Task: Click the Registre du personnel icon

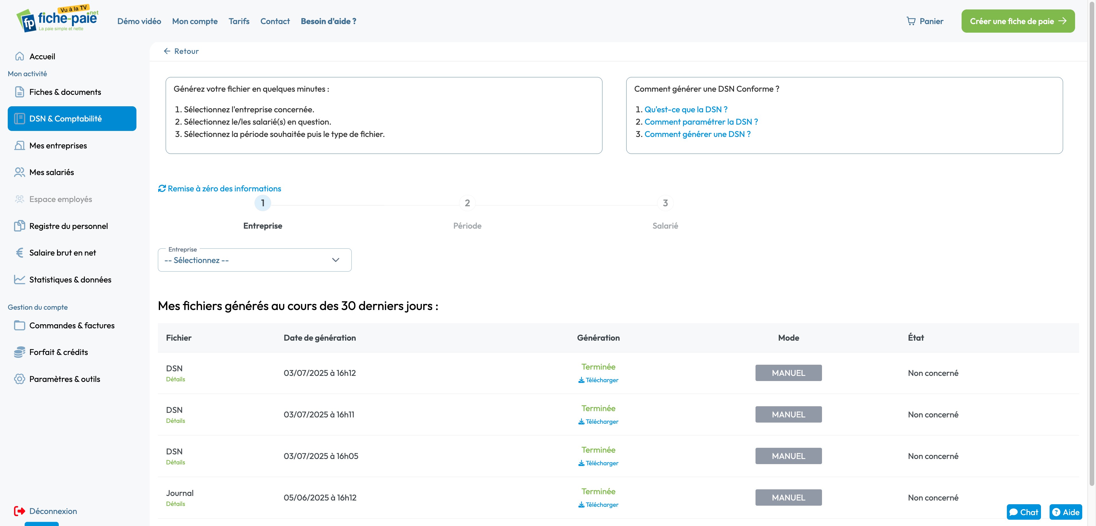Action: (19, 226)
